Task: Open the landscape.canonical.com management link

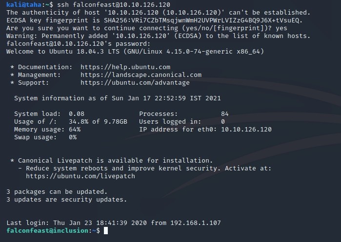Action: pos(141,75)
